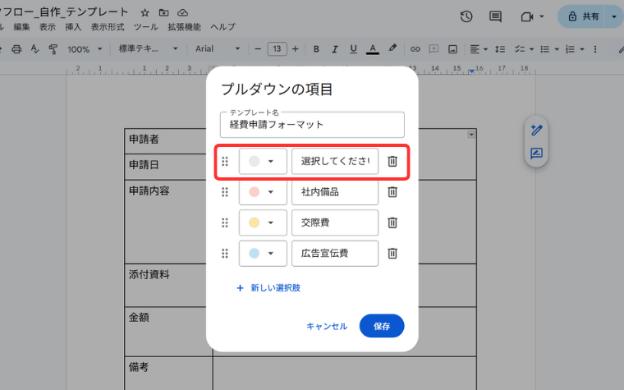Toggle bold formatting
The image size is (624, 390).
(316, 49)
